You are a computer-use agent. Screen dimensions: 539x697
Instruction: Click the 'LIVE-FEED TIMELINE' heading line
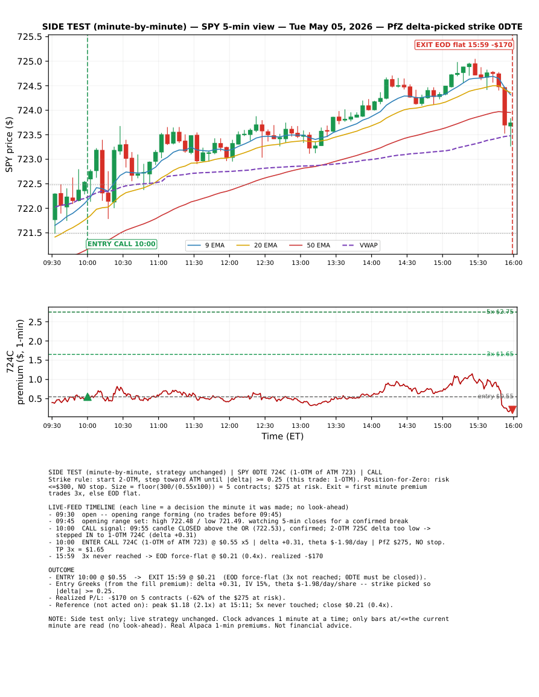pyautogui.click(x=199, y=507)
